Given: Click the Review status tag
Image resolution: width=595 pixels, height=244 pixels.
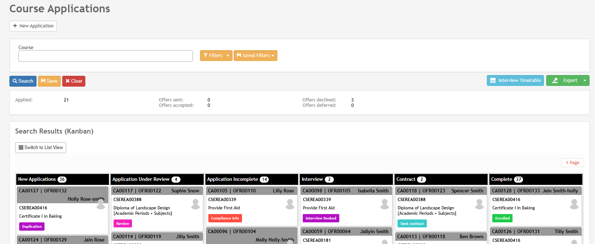Looking at the screenshot, I should 123,224.
